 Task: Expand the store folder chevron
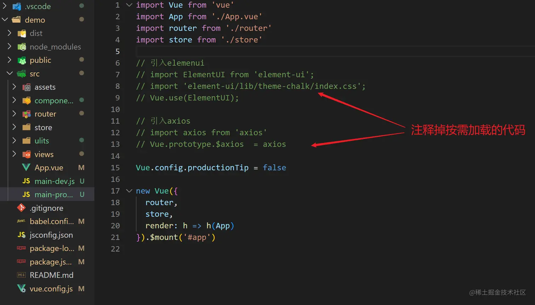pos(14,127)
